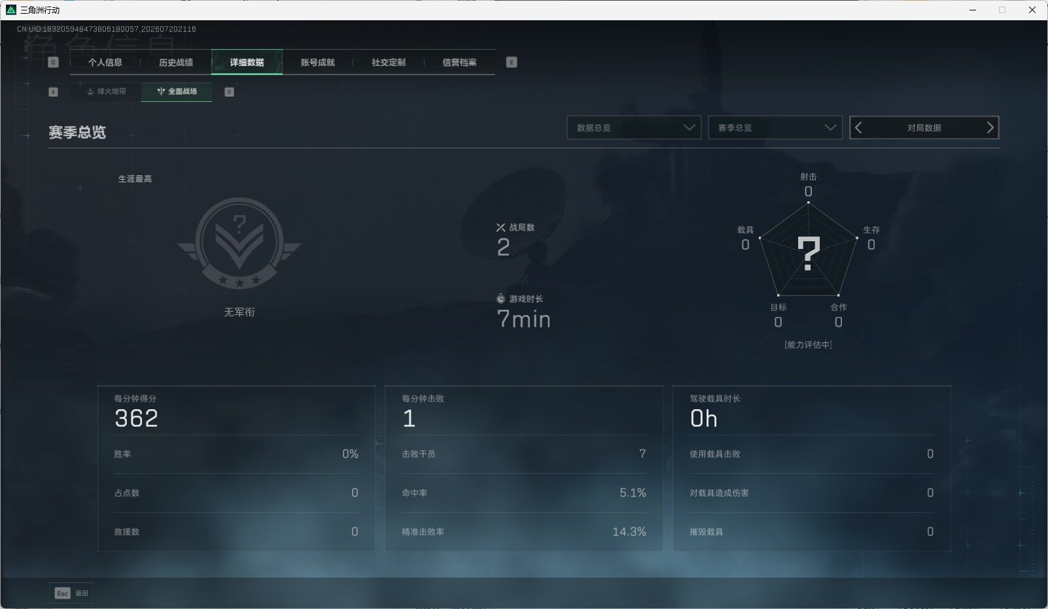
Task: Open the 数据总览 dropdown
Action: pos(634,127)
